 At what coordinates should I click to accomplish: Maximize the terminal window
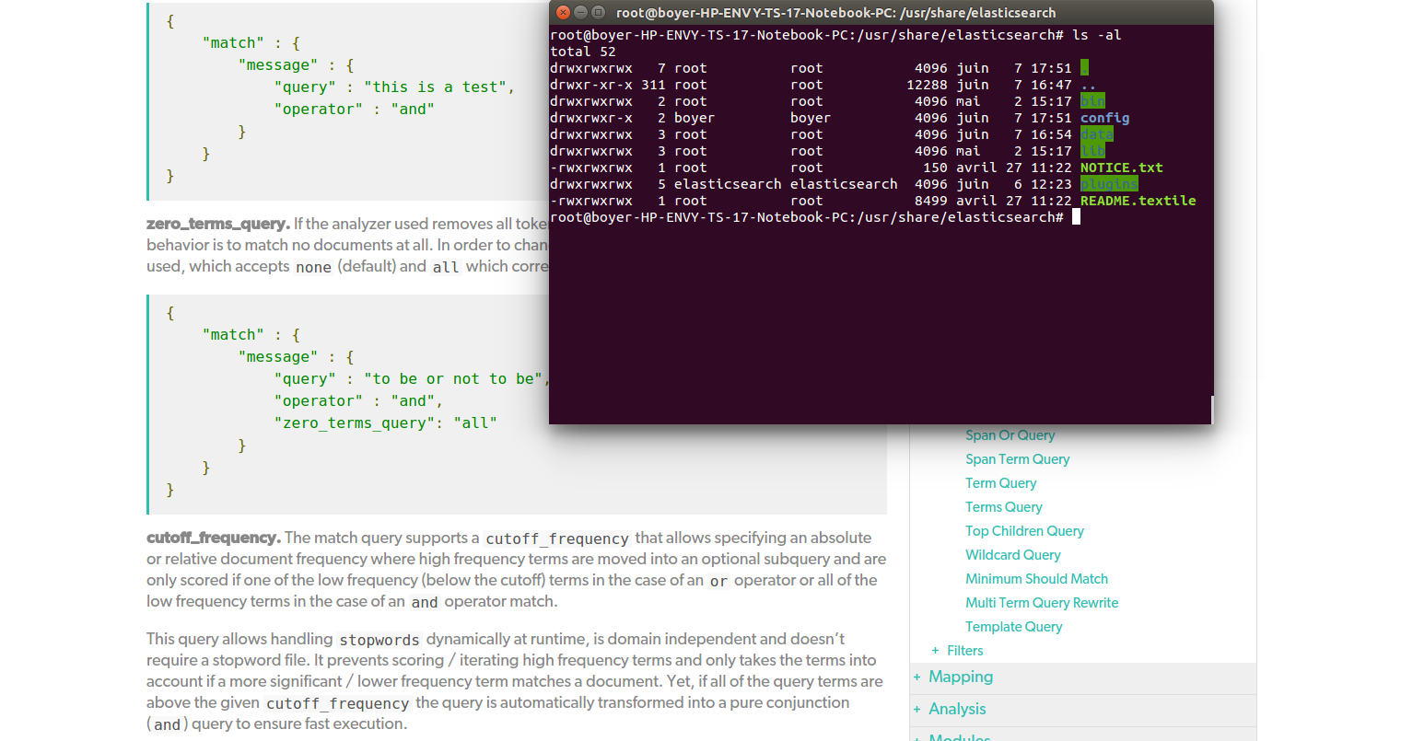[x=598, y=12]
